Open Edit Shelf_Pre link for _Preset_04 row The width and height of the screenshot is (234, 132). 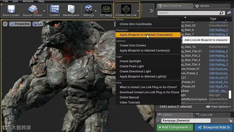tap(218, 86)
